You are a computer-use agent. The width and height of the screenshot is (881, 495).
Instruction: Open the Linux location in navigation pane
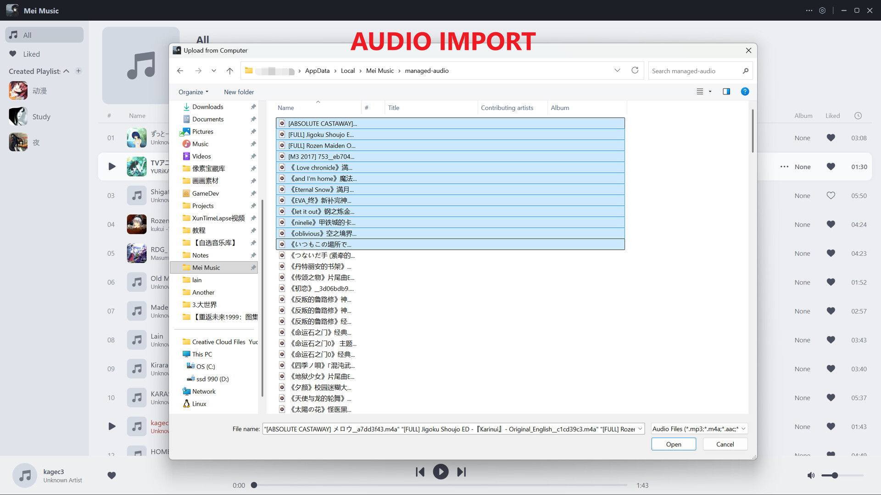(199, 404)
